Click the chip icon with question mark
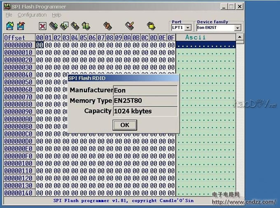This screenshot has height=208, width=280. [x=75, y=26]
